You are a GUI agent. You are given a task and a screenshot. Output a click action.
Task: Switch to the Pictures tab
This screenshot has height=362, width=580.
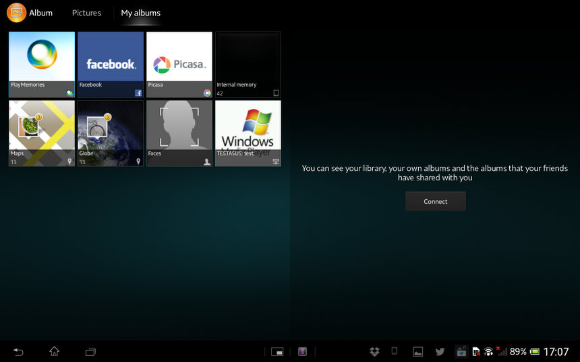tap(86, 13)
